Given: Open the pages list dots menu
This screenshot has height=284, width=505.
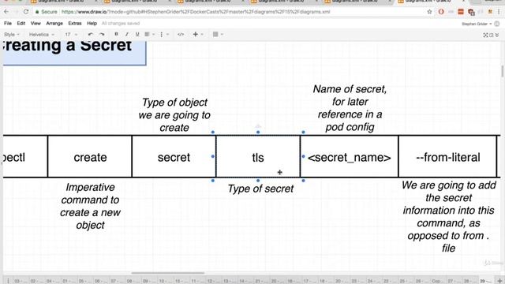Looking at the screenshot, I should (x=8, y=281).
